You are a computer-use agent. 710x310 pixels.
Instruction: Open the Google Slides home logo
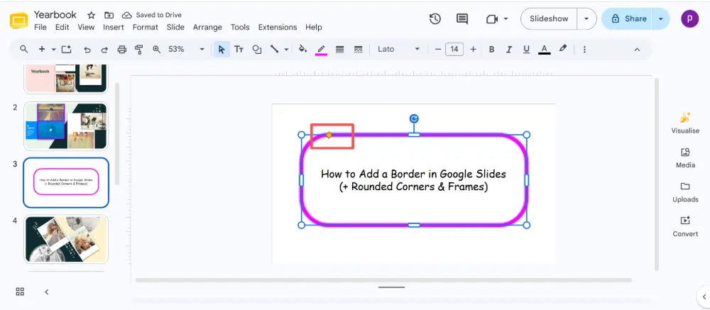19,21
